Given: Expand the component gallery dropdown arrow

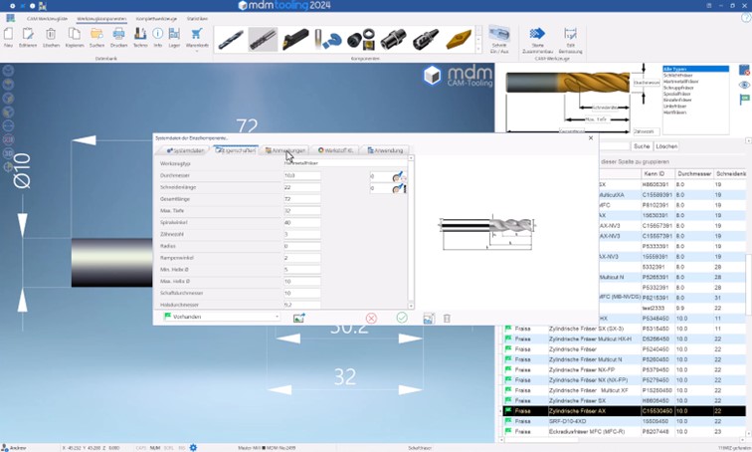Looking at the screenshot, I should [478, 50].
